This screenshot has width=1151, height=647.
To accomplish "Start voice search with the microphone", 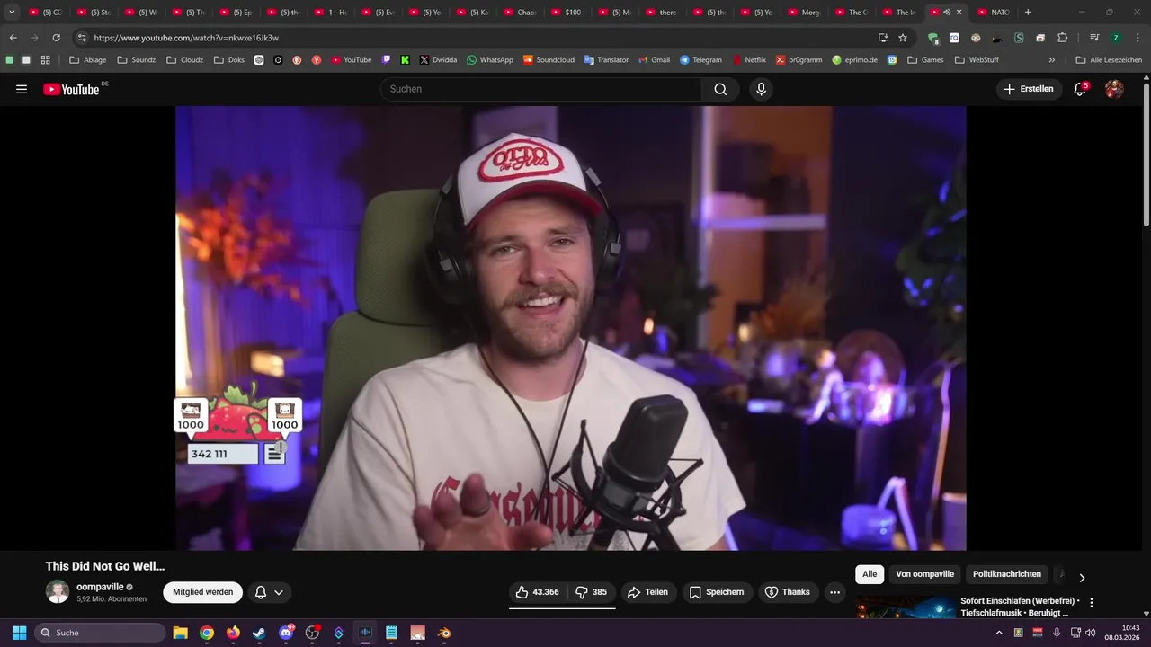I will [x=761, y=89].
